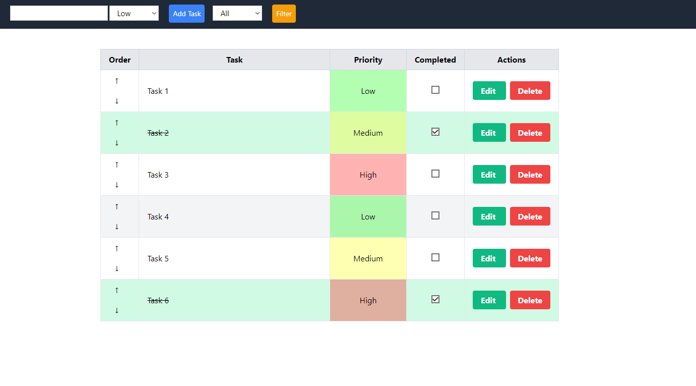
Task: Click the down arrow for Task 3
Action: 117,185
